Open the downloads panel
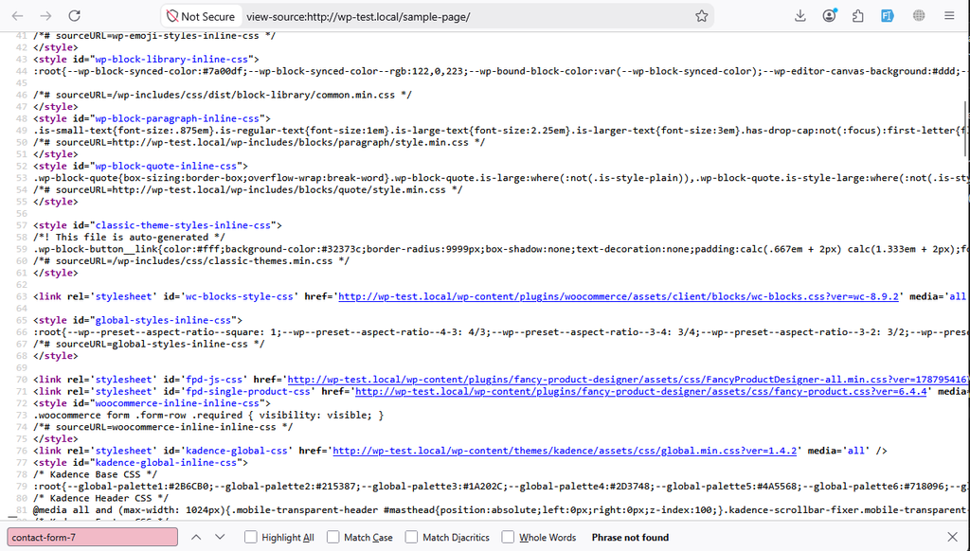Image resolution: width=970 pixels, height=551 pixels. 799,16
